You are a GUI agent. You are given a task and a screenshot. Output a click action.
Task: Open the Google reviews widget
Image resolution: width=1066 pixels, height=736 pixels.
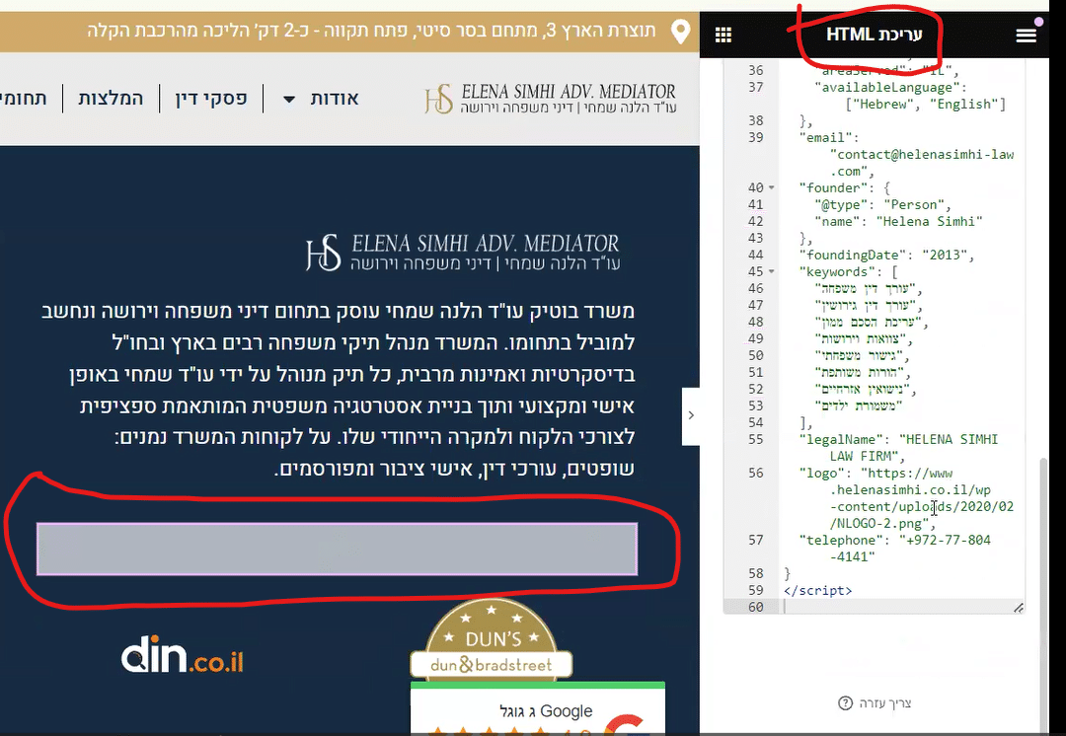pos(538,710)
